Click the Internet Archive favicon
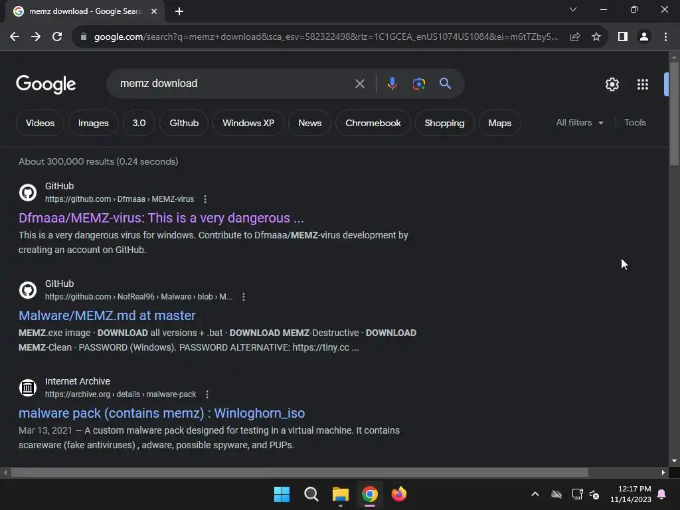 point(28,388)
